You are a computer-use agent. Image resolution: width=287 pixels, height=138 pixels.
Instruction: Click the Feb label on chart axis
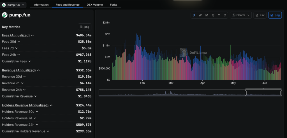142,83
